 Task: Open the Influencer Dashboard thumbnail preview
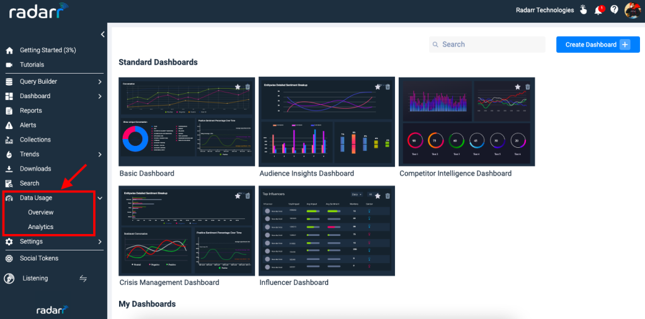[x=327, y=231]
